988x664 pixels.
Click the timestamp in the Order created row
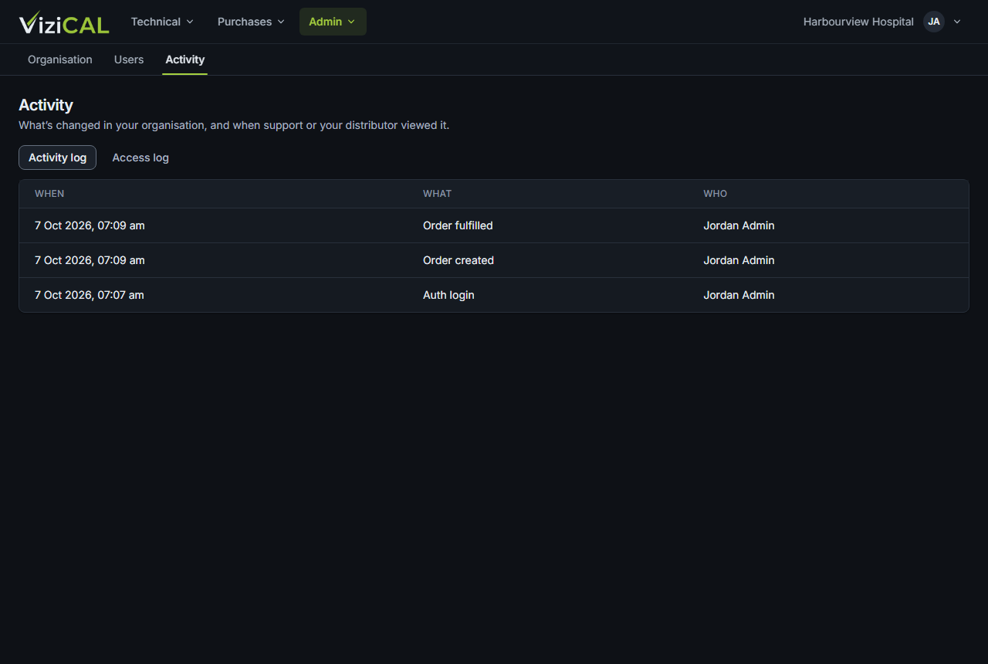(90, 260)
